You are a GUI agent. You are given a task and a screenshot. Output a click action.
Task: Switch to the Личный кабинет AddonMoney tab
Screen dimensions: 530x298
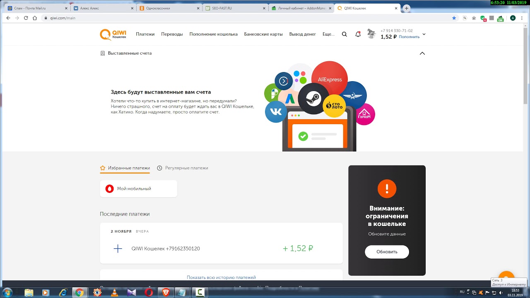[x=301, y=8]
